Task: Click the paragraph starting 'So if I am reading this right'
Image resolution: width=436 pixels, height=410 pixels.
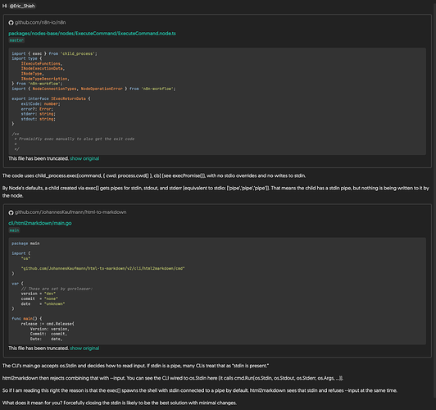Action: [200, 391]
